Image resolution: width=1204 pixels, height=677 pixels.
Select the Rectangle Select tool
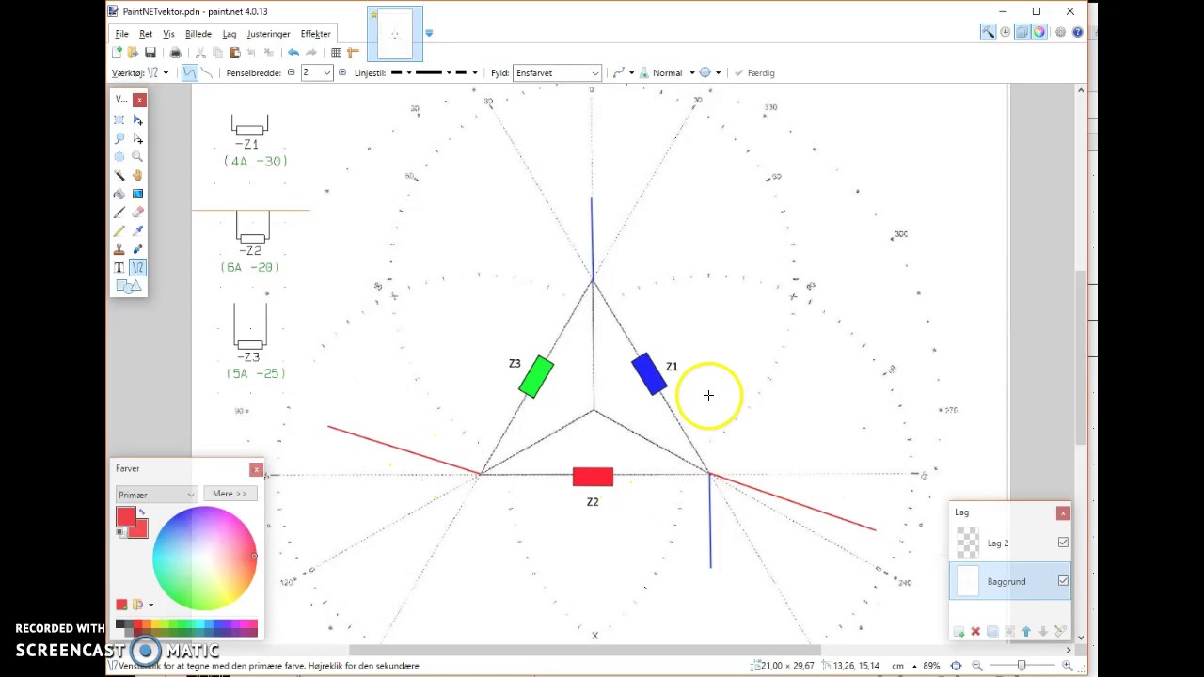point(119,120)
